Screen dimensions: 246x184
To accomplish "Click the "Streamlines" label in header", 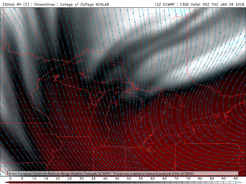I will pyautogui.click(x=45, y=4).
